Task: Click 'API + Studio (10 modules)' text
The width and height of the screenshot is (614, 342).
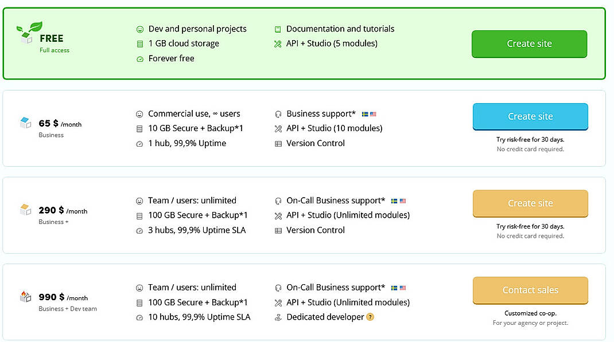Action: click(x=335, y=128)
